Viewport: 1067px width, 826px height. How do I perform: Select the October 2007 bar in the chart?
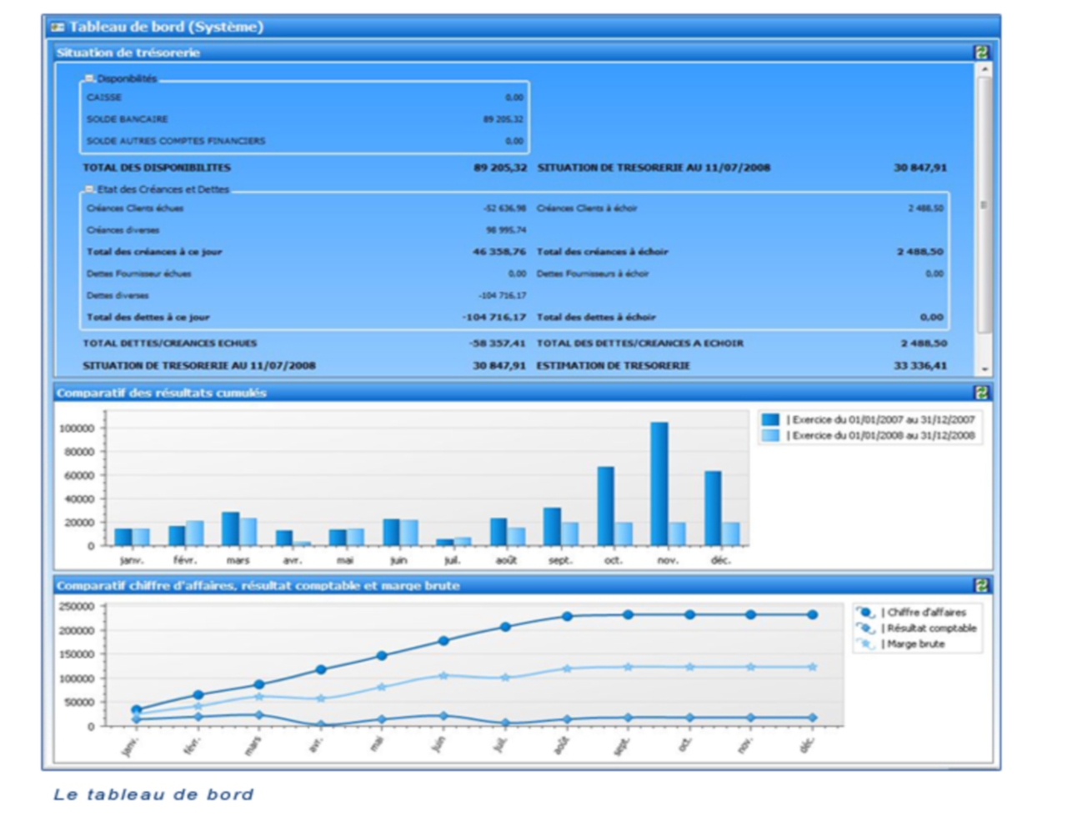click(x=605, y=506)
